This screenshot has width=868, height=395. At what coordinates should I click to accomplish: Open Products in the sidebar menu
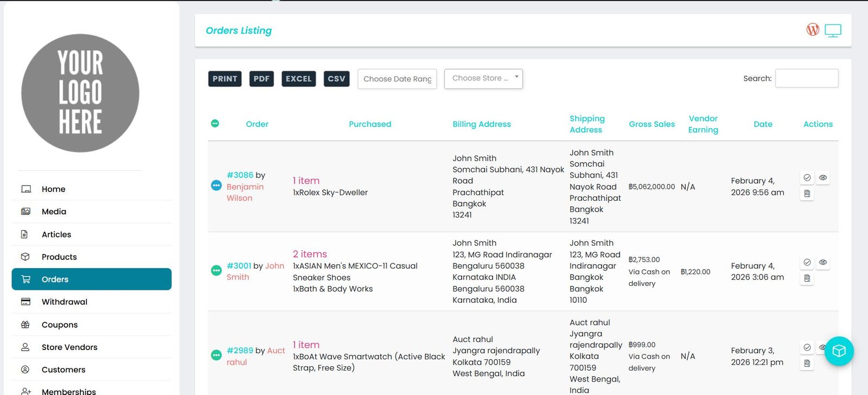tap(59, 257)
